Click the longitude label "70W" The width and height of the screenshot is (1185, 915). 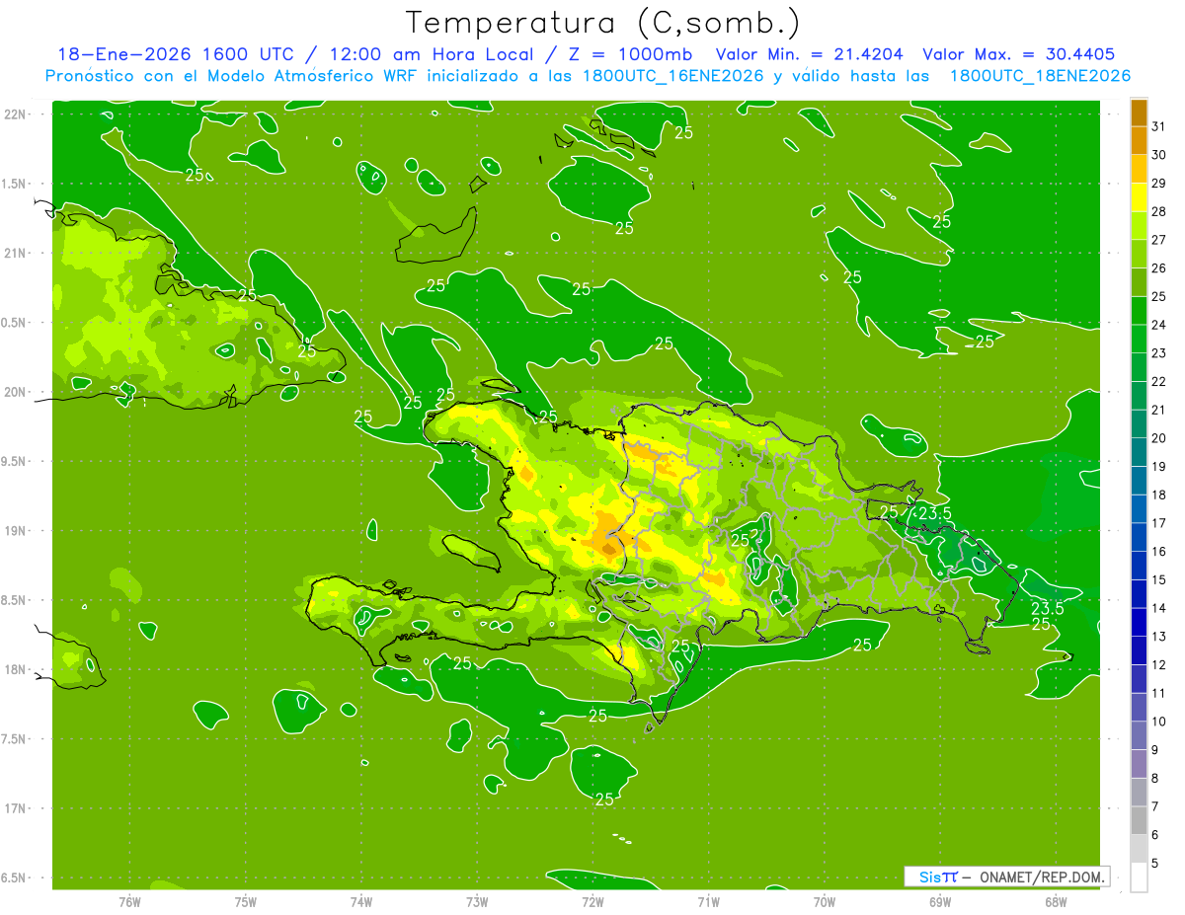825,901
